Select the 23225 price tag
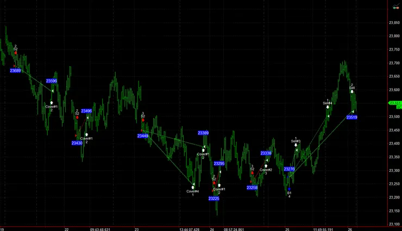 click(214, 198)
